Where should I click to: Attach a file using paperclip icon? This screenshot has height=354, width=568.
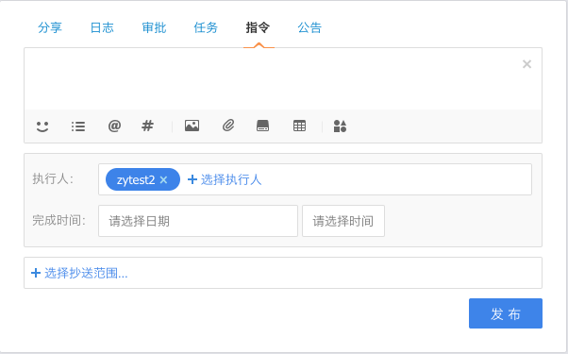tap(228, 126)
